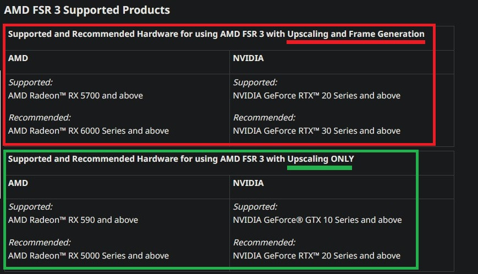
Task: Click "NVIDIA GeForce RTX 30 Series and above"
Action: pos(316,131)
